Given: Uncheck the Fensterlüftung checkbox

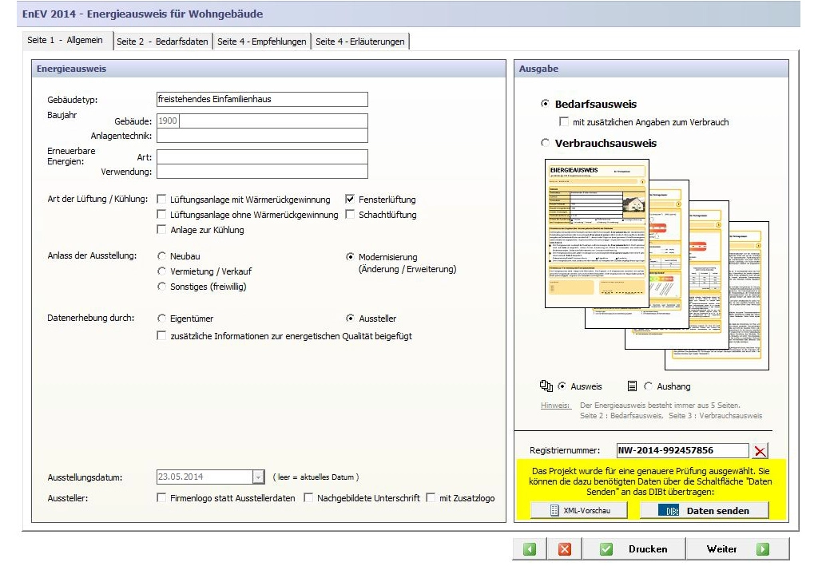Looking at the screenshot, I should (x=350, y=200).
